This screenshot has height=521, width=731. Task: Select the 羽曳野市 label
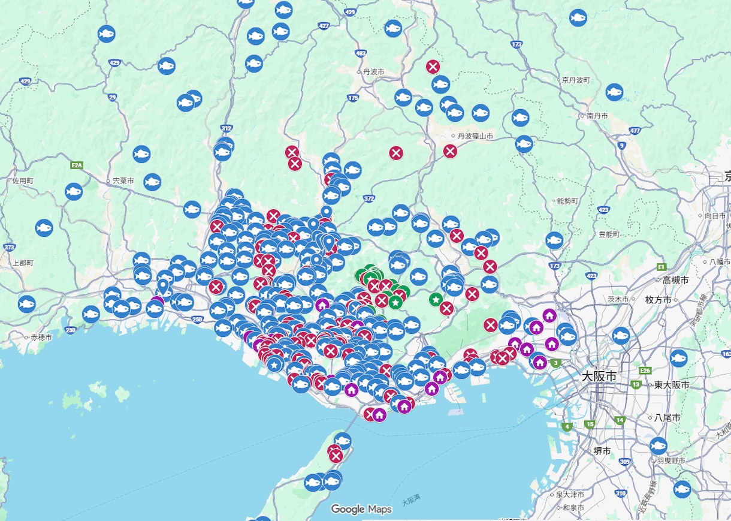[x=671, y=460]
